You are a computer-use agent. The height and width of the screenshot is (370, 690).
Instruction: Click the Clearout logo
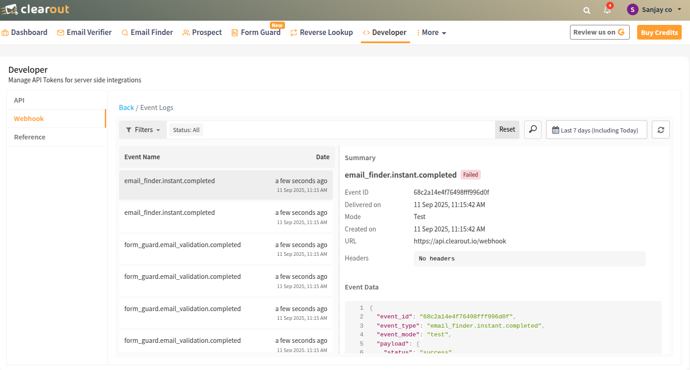coord(35,9)
